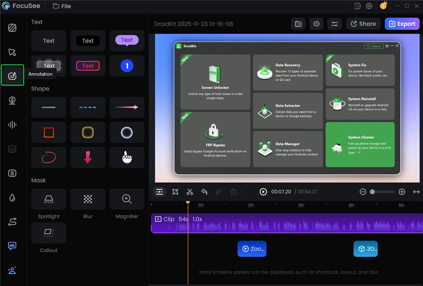Open the adjustment sliders settings icon
Image resolution: width=423 pixels, height=286 pixels.
pos(334,24)
